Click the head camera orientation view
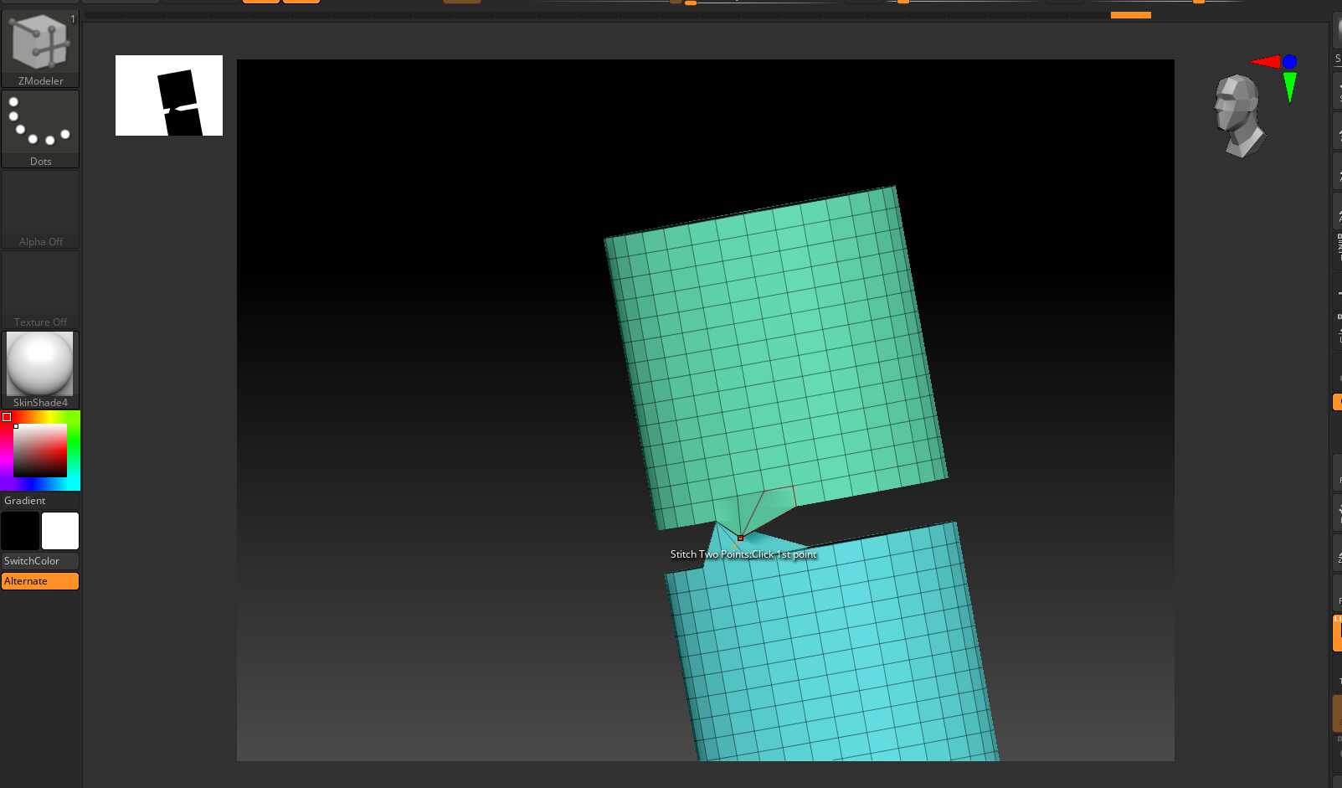This screenshot has width=1342, height=788. (1238, 116)
